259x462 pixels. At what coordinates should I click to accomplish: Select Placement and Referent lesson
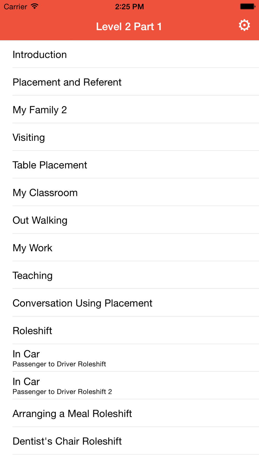point(129,82)
